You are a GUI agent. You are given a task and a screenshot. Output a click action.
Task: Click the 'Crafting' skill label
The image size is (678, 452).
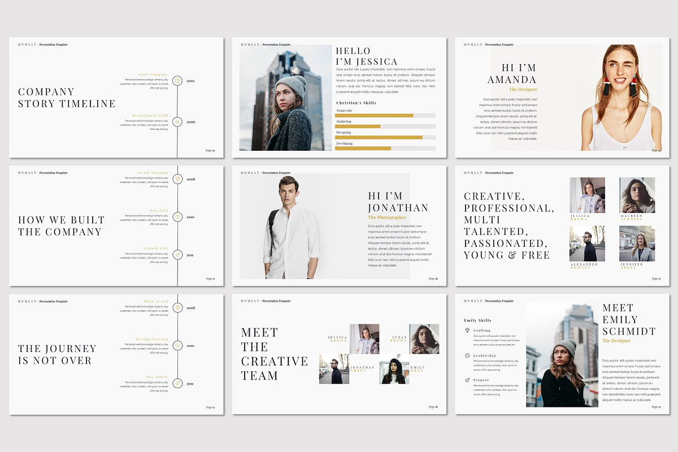(482, 331)
